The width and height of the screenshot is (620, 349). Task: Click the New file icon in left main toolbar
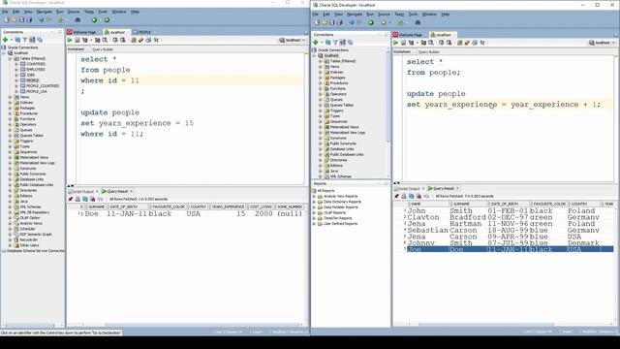(x=7, y=19)
